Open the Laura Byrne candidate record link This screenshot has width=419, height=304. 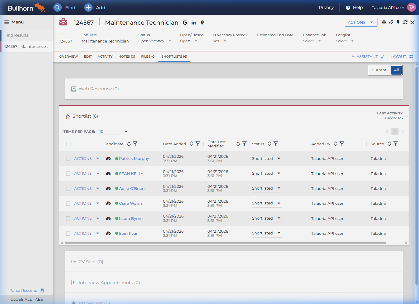pos(131,218)
